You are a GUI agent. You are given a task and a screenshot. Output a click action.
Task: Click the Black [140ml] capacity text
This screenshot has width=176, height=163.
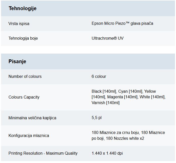(x=104, y=91)
